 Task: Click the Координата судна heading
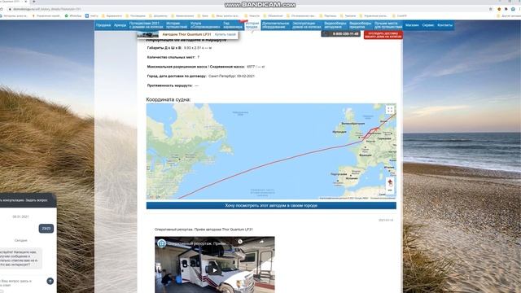169,99
